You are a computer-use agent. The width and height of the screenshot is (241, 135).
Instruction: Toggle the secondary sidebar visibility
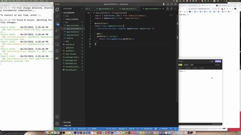click(x=172, y=4)
